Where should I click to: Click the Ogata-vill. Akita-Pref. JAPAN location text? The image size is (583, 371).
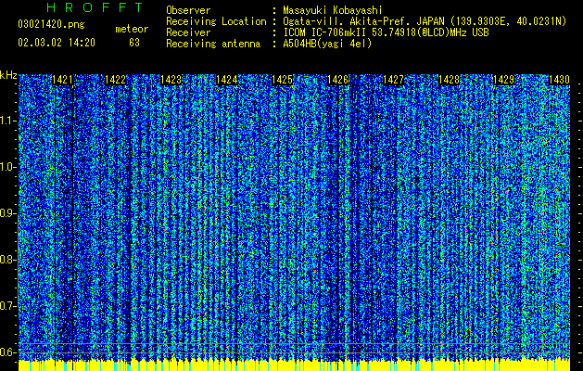(x=425, y=21)
